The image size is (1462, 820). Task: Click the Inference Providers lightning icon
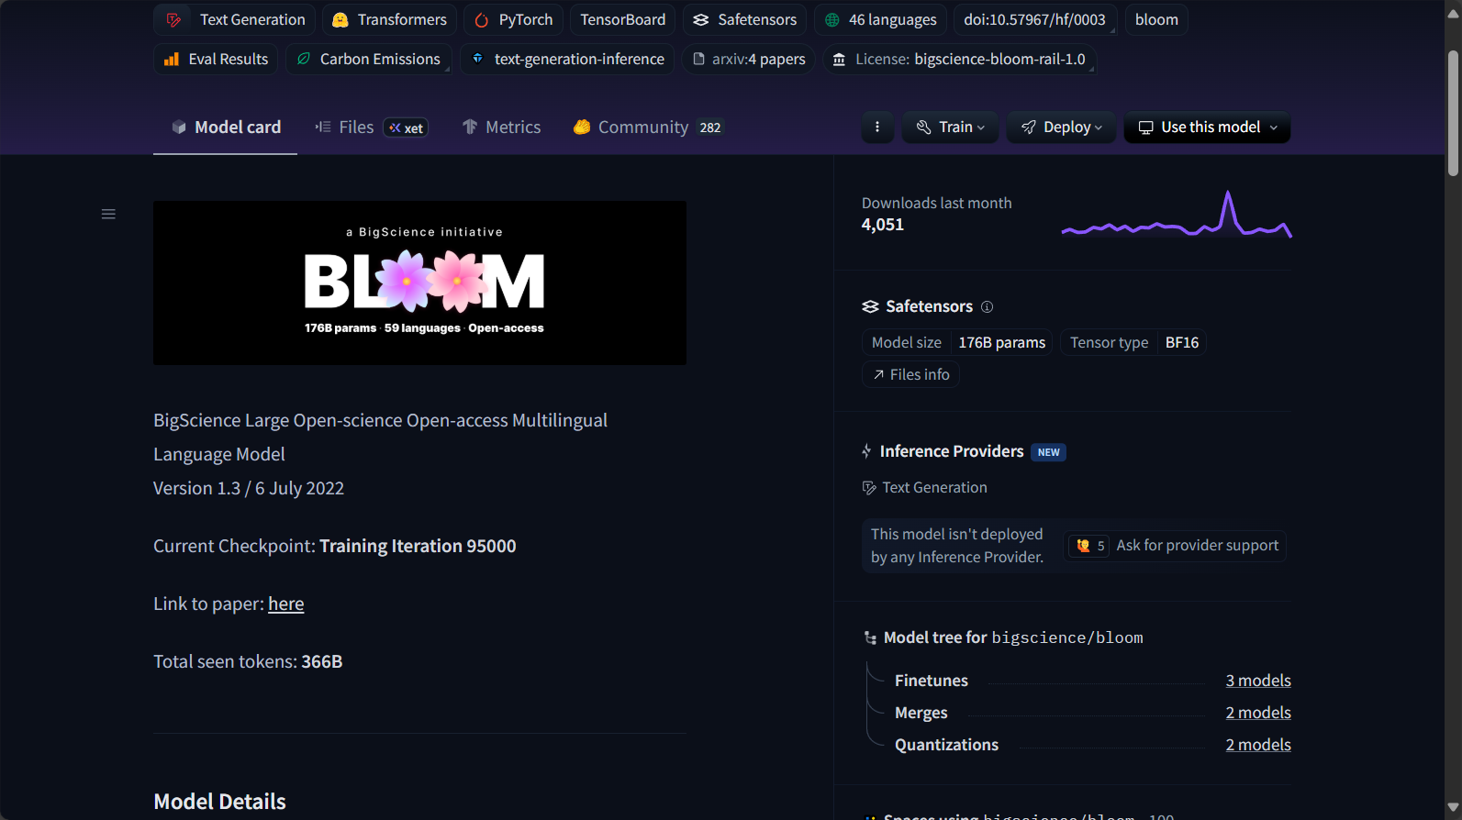tap(866, 451)
